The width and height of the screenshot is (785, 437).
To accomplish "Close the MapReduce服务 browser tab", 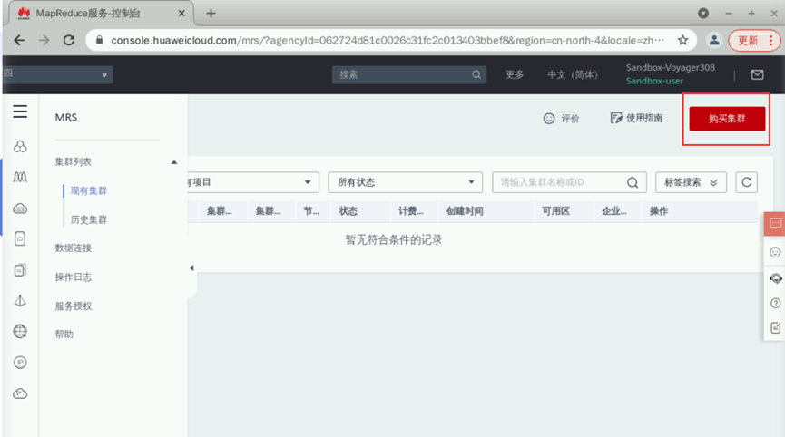I will [182, 13].
